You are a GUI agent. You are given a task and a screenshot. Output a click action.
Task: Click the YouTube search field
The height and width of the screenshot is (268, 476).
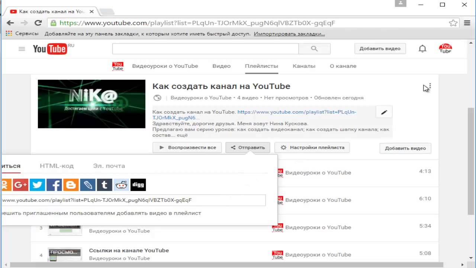pyautogui.click(x=205, y=49)
